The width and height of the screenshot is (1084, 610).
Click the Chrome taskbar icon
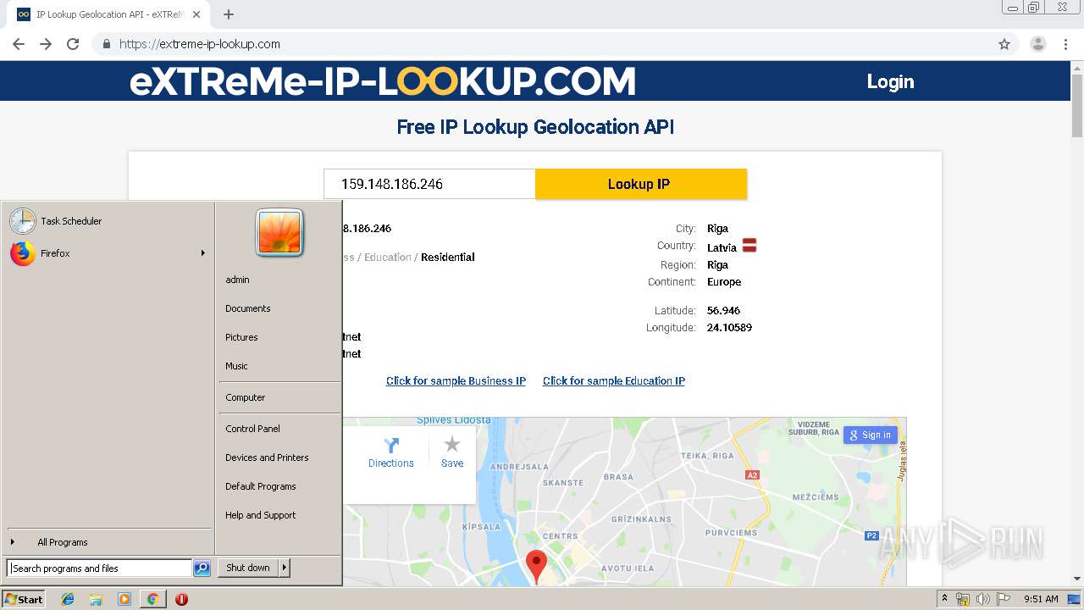[152, 599]
